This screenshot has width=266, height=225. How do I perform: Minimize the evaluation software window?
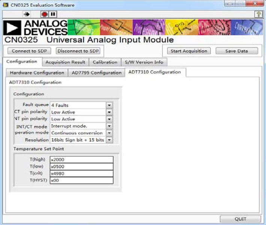click(x=230, y=3)
